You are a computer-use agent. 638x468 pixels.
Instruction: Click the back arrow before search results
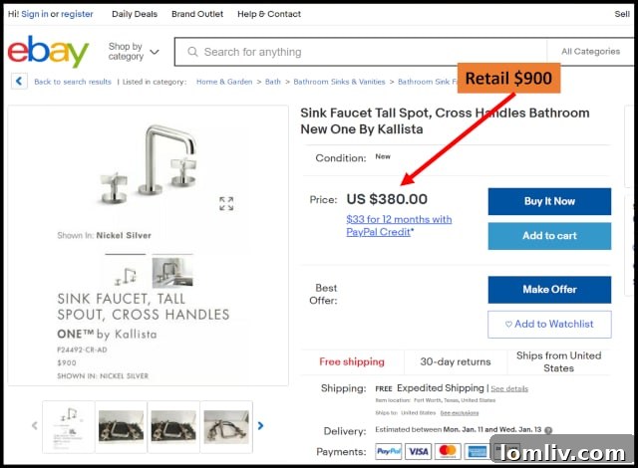click(x=19, y=82)
